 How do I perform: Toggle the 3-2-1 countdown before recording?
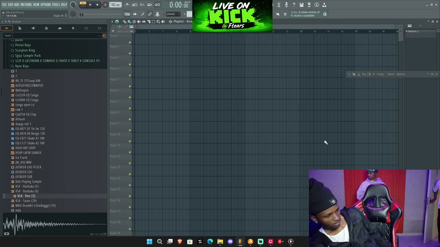click(x=142, y=5)
